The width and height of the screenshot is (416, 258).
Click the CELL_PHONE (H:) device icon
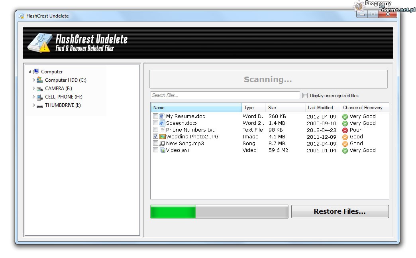click(x=40, y=97)
